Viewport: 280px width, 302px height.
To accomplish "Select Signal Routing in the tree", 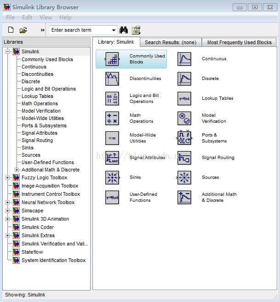I will pyautogui.click(x=37, y=140).
